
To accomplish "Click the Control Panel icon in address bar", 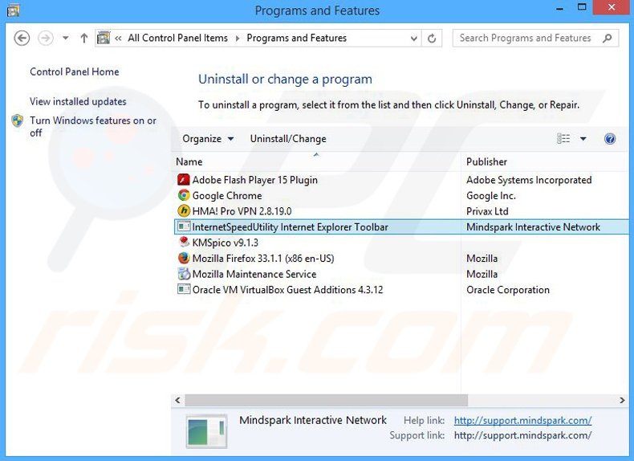I will pos(104,38).
